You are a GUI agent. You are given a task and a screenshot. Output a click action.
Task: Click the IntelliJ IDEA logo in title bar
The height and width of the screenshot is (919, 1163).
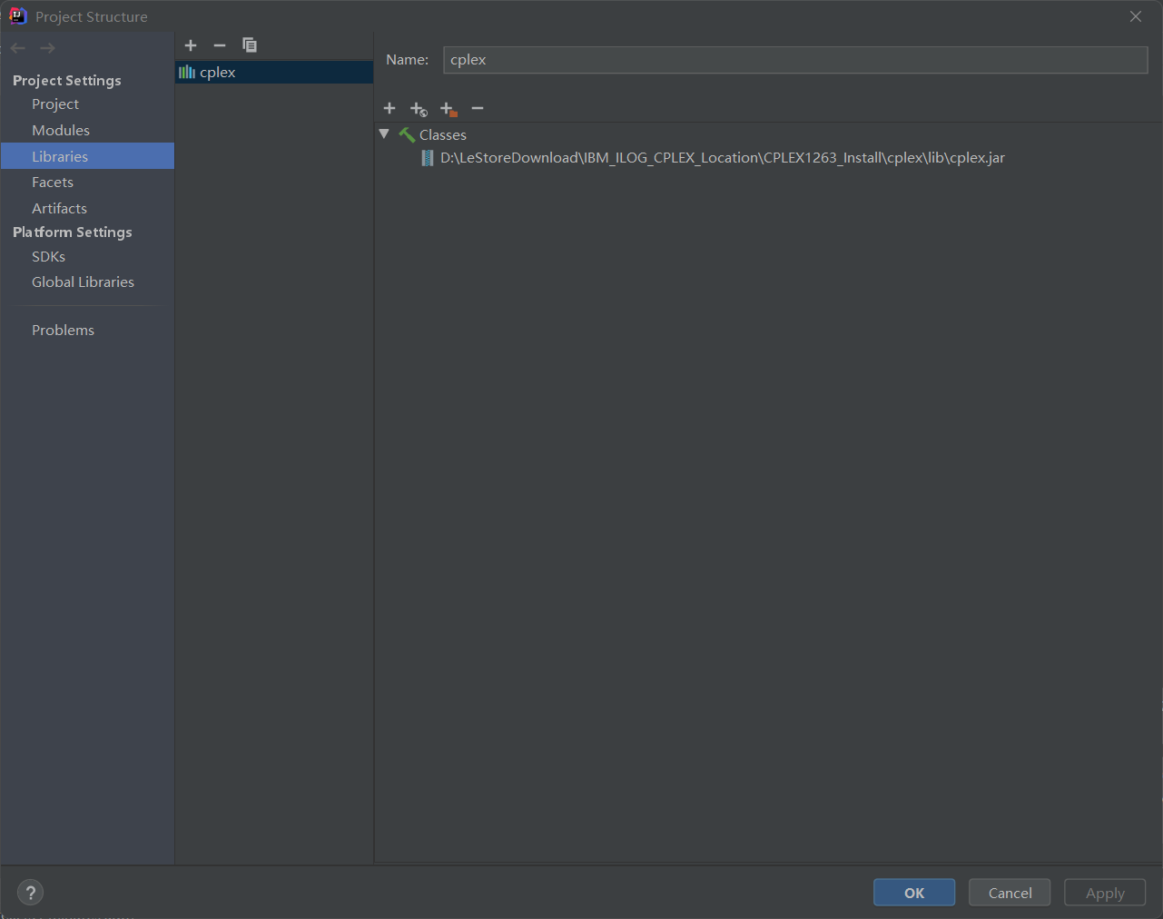18,16
